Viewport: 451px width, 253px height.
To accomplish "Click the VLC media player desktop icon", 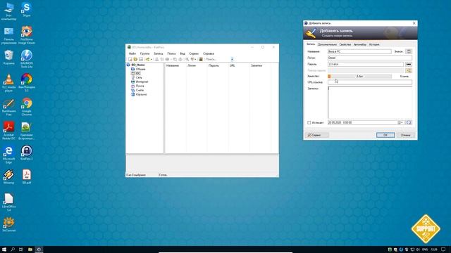I will 9,83.
